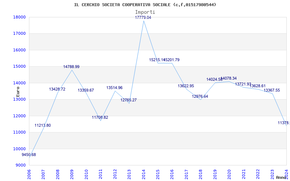
Task: Click the y-axis tick 15000
Action: click(x=19, y=67)
